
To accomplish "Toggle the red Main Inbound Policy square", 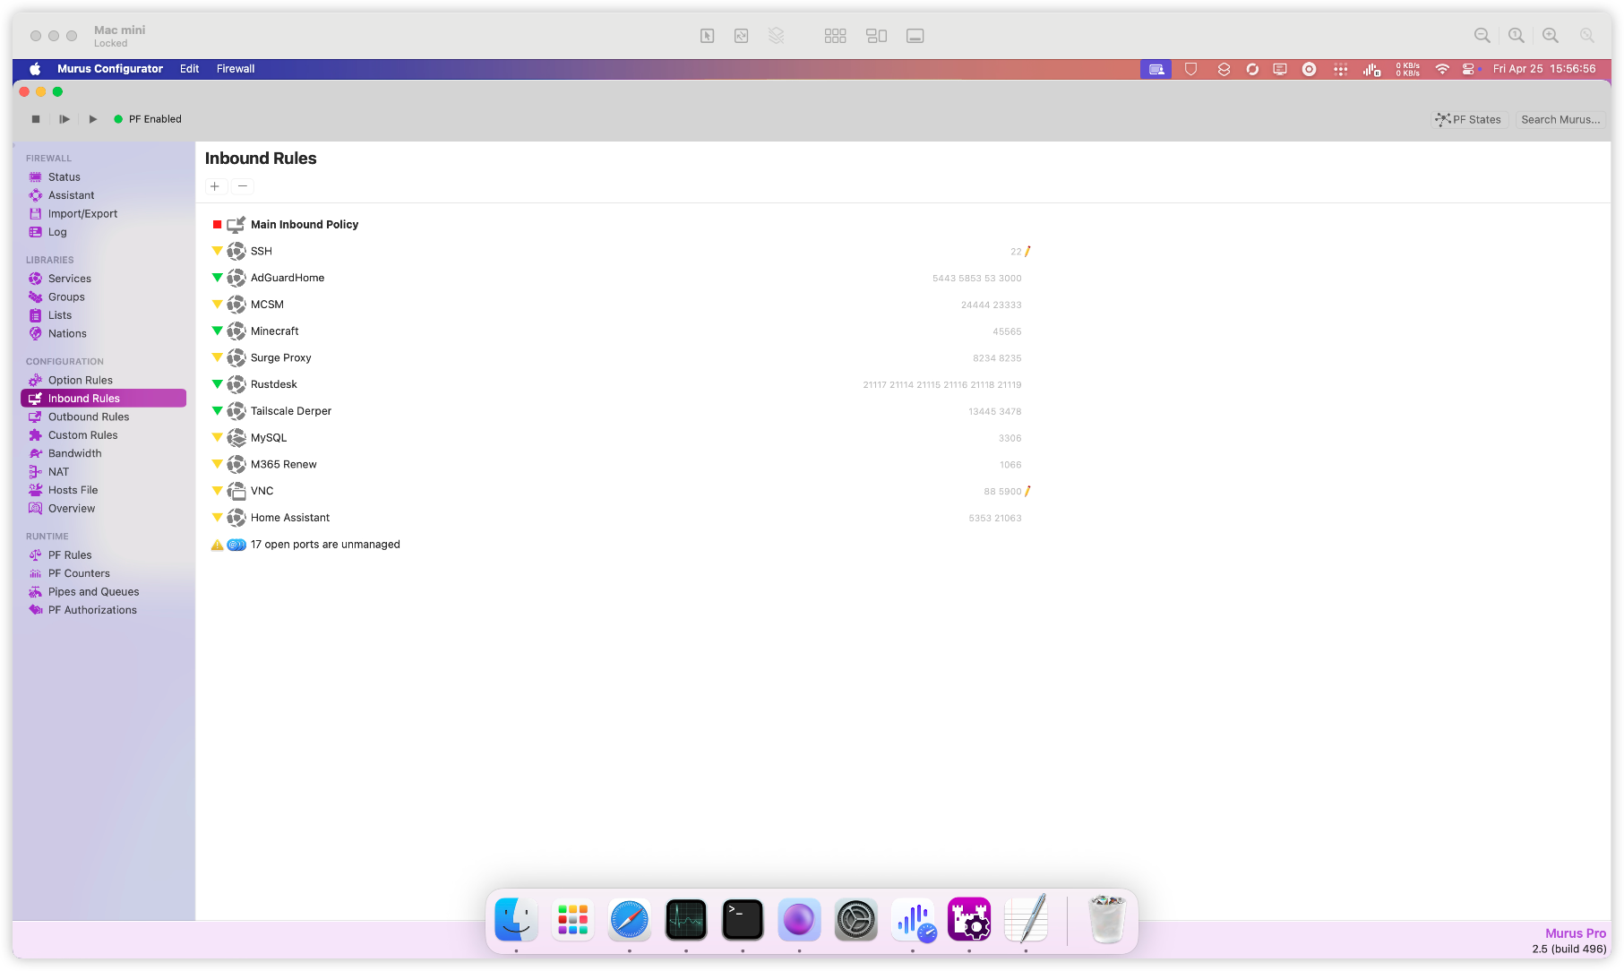I will [217, 225].
